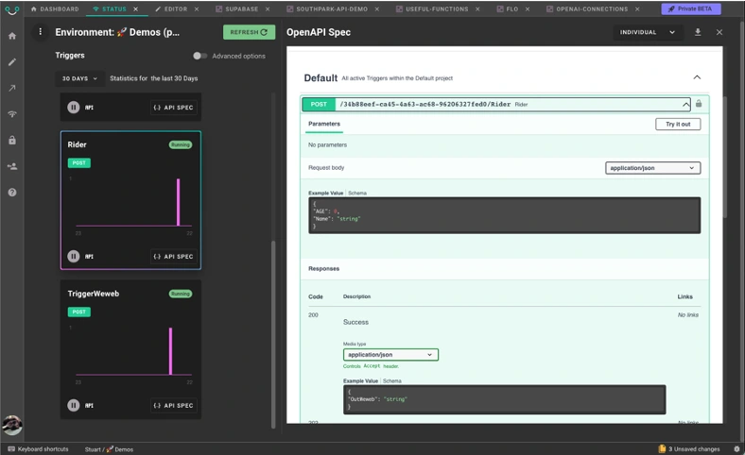Toggle Advanced options switch
The width and height of the screenshot is (745, 455).
coord(199,56)
